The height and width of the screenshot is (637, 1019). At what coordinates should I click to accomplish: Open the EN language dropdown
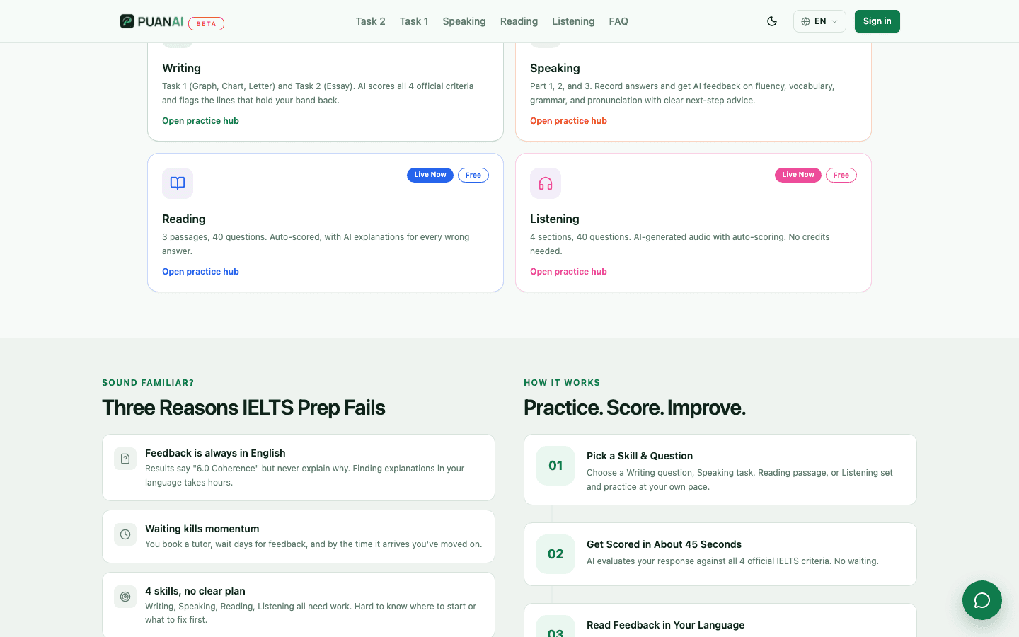[819, 21]
